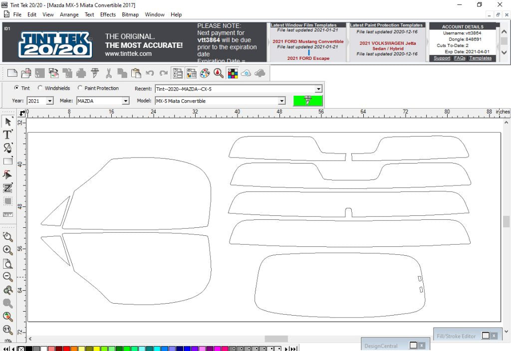
Task: Click the gray Copy icon
Action: [122, 73]
